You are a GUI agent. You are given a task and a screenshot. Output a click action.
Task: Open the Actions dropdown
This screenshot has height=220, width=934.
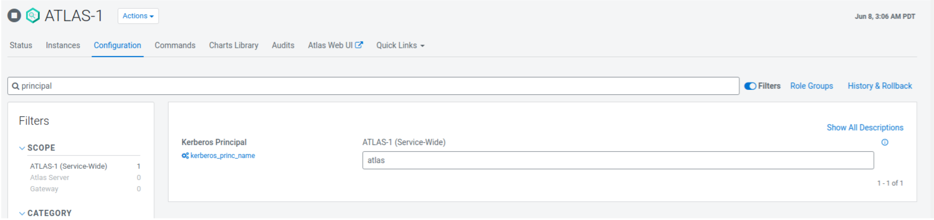138,16
